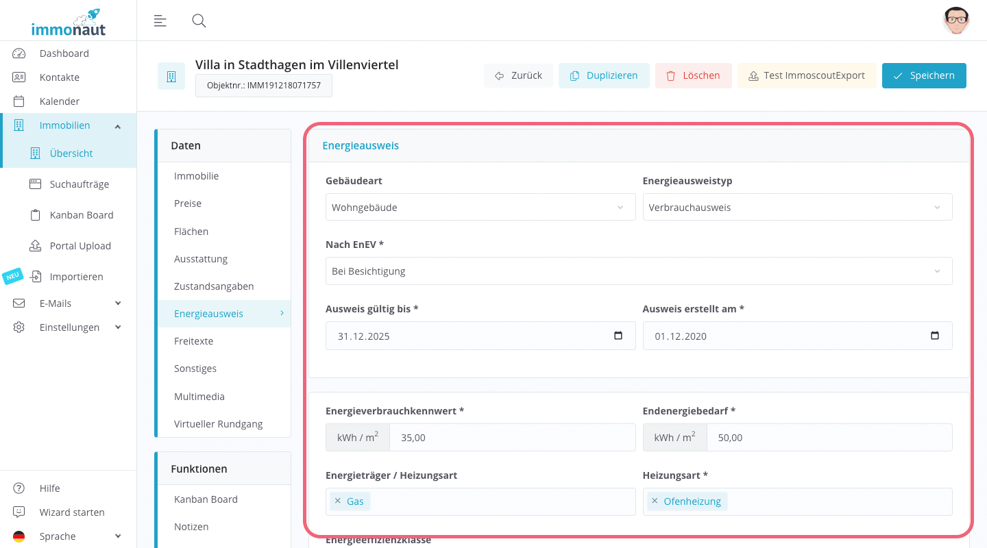This screenshot has height=548, width=987.
Task: Click the Übersicht building icon
Action: [36, 153]
